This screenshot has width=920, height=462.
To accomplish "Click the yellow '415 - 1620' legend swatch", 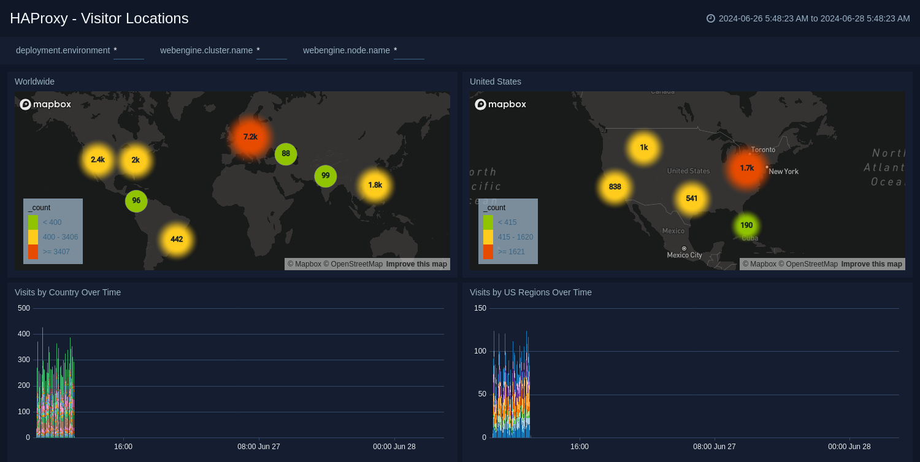I will pyautogui.click(x=488, y=237).
